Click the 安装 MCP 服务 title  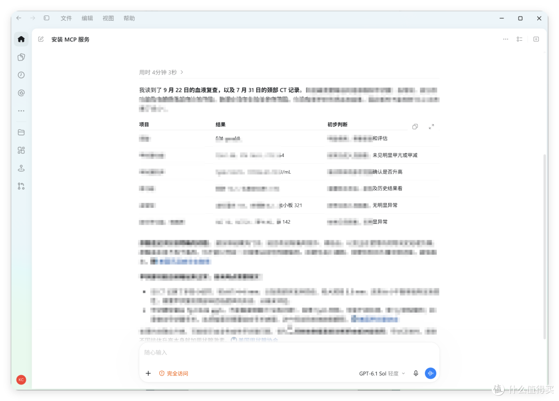coord(70,39)
